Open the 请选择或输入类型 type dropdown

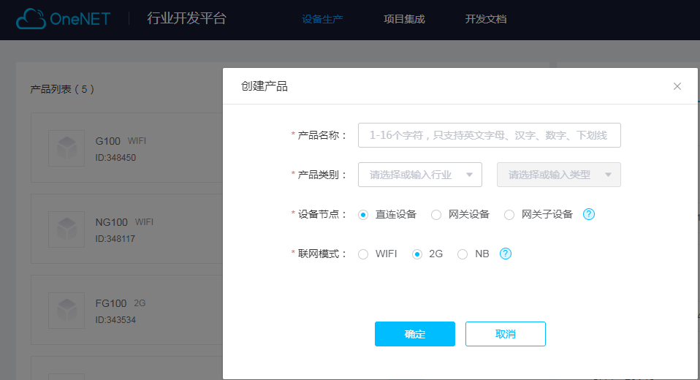559,175
